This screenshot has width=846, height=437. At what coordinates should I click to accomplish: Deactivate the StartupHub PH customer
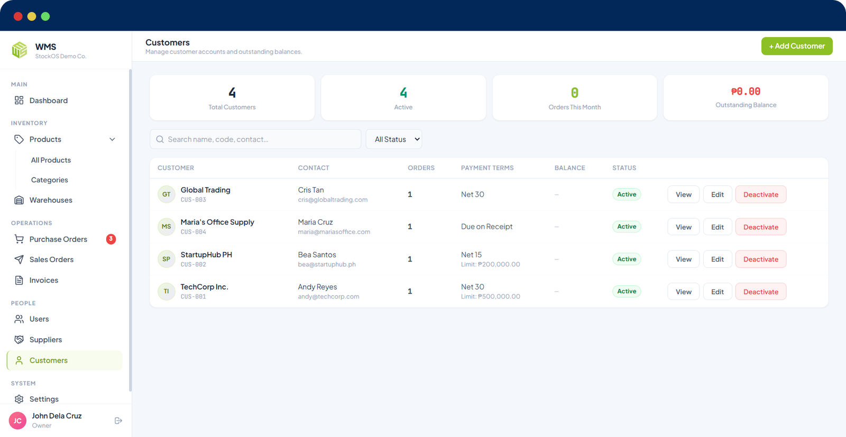tap(761, 259)
